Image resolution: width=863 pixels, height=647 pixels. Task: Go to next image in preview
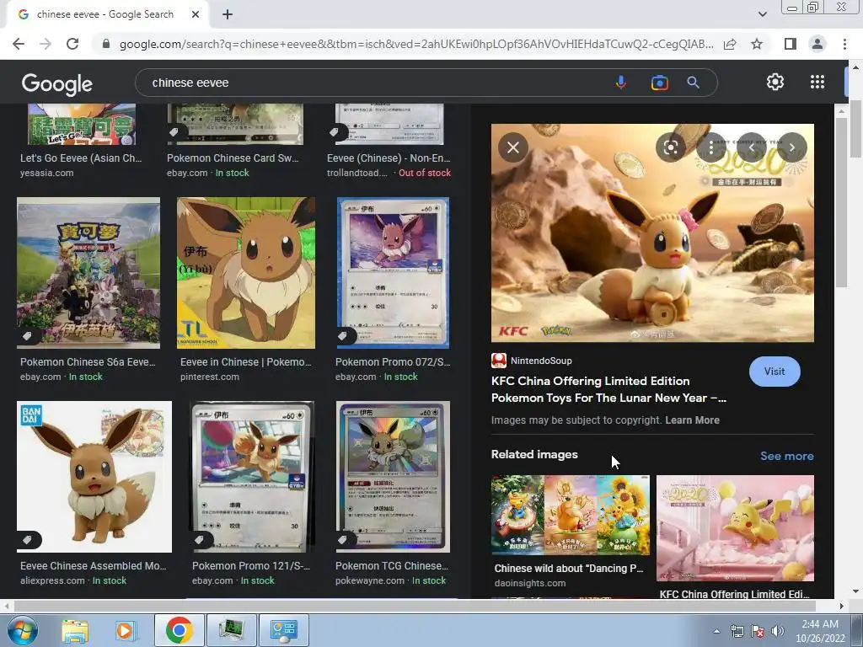(792, 147)
